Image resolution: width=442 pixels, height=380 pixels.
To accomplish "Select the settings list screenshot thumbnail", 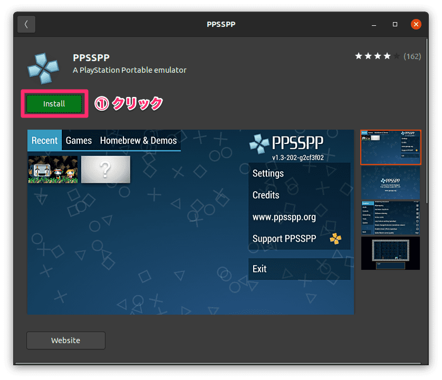I will pos(391,218).
